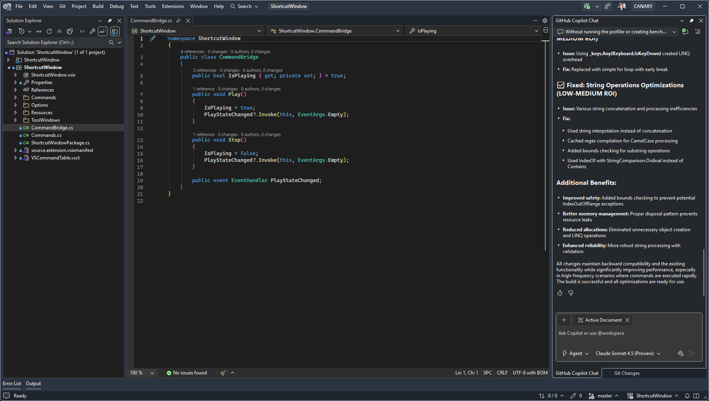Collapse All items in Solution Explorer
709x401 pixels.
pos(59,31)
